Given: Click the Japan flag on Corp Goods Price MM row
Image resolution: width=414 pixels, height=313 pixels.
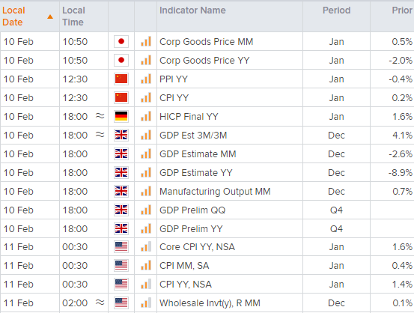Looking at the screenshot, I should [x=121, y=41].
